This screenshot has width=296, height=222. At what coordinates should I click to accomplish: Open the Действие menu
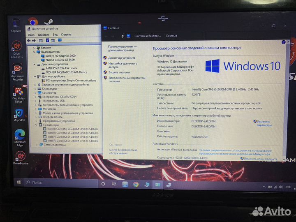(x=44, y=35)
